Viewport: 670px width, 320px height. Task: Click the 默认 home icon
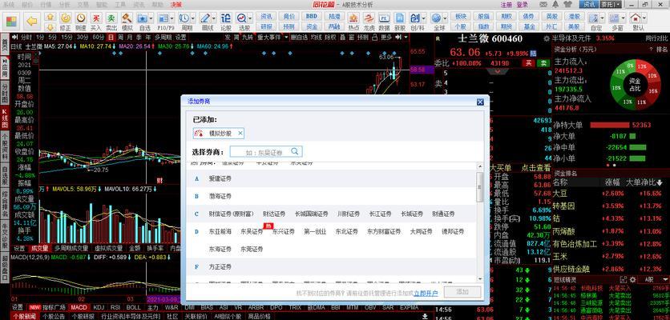point(636,18)
